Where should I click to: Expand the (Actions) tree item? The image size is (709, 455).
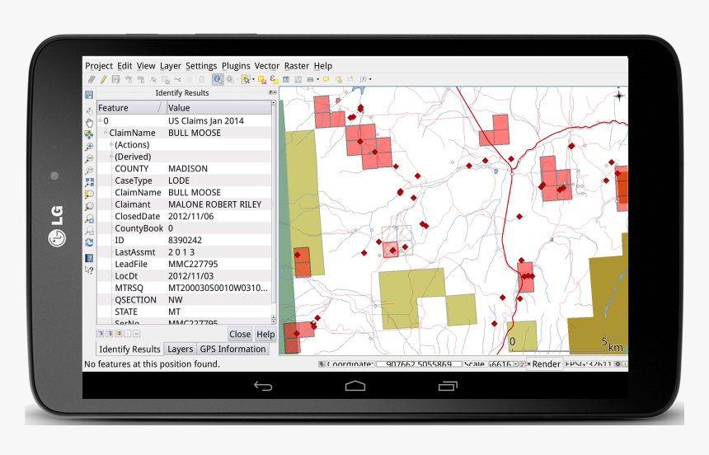click(x=111, y=145)
